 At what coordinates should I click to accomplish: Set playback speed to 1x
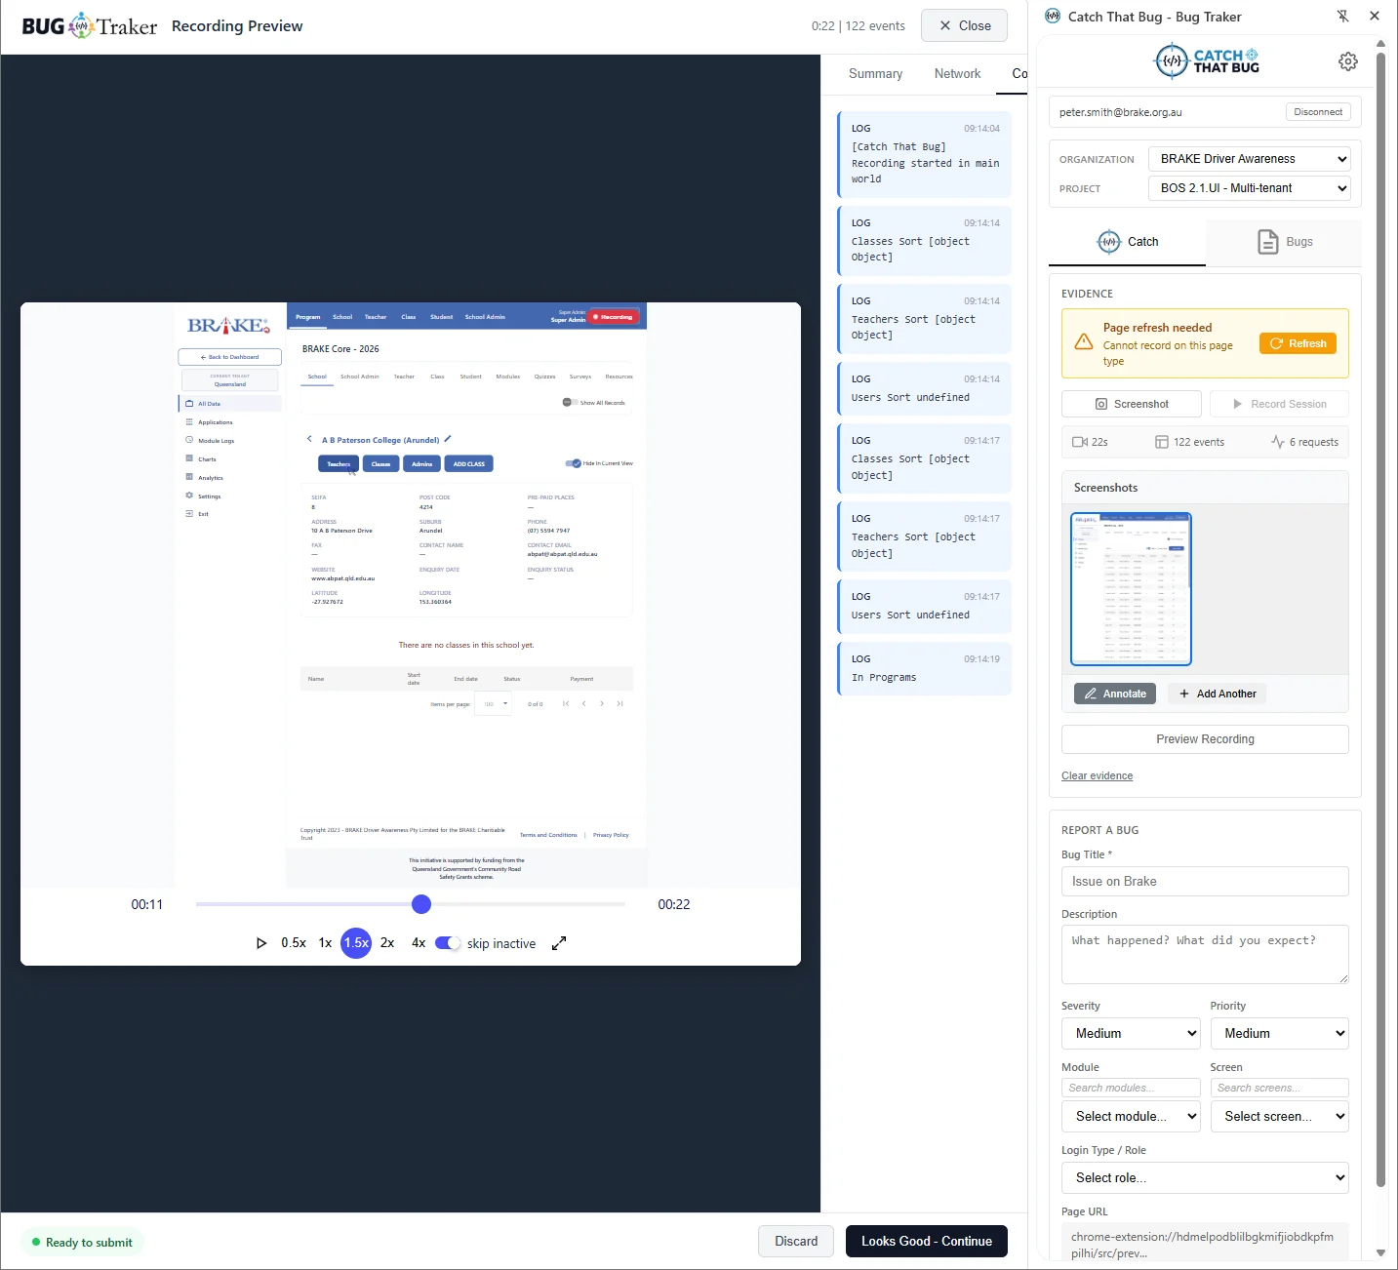(x=325, y=943)
